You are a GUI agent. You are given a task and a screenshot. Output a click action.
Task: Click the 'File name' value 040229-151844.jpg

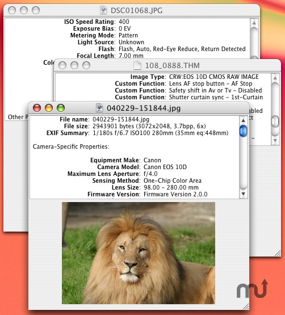click(121, 119)
